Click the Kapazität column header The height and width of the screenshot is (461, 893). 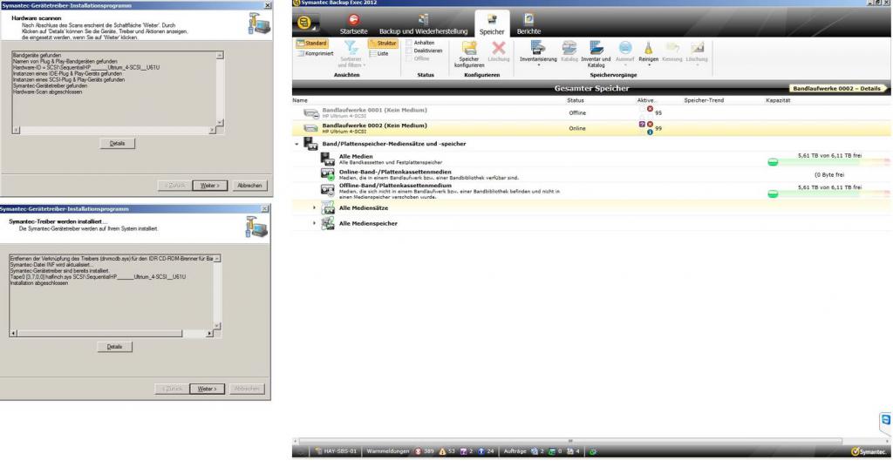click(777, 100)
